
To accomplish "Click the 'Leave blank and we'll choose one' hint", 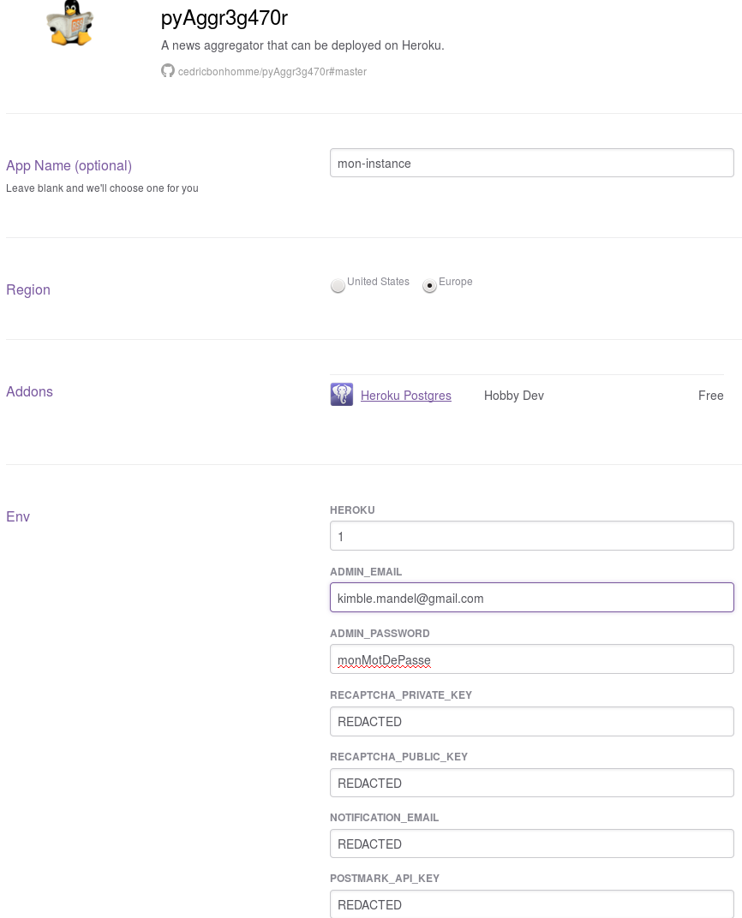I will [102, 188].
